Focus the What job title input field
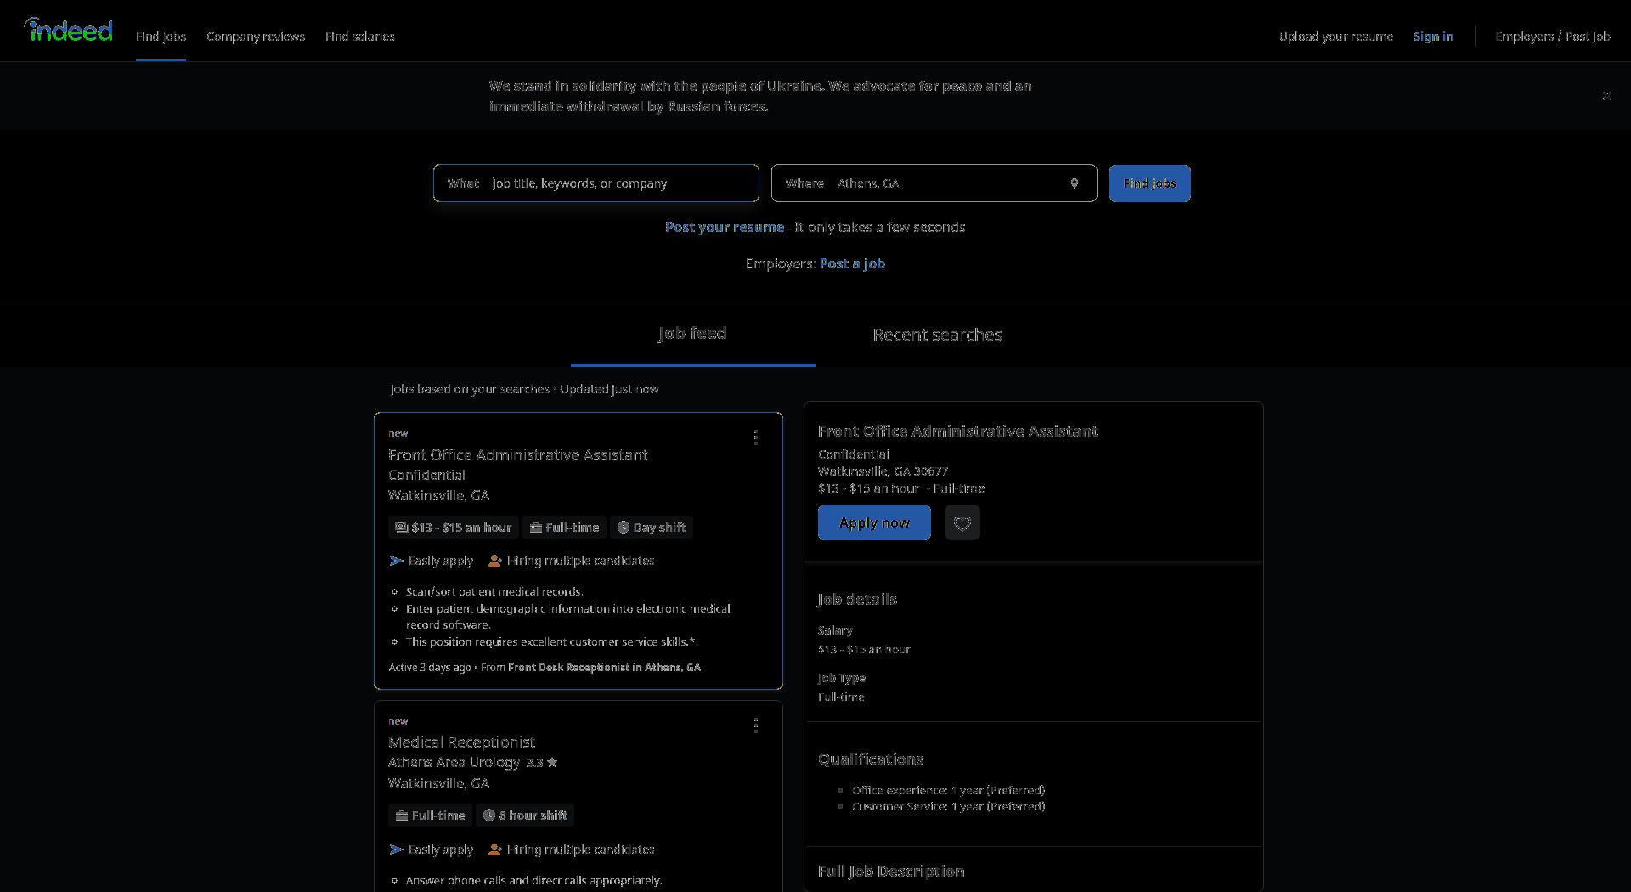Viewport: 1631px width, 892px height. click(595, 183)
